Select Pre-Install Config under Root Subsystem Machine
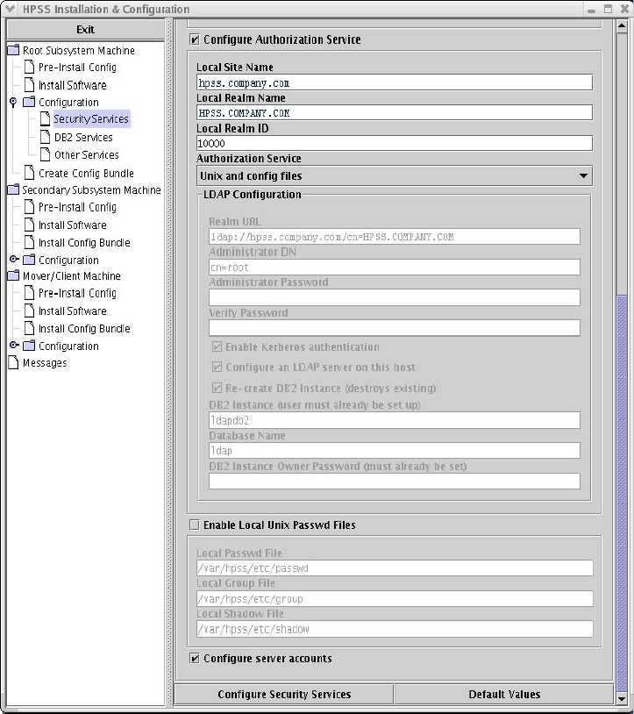This screenshot has width=634, height=714. point(77,67)
